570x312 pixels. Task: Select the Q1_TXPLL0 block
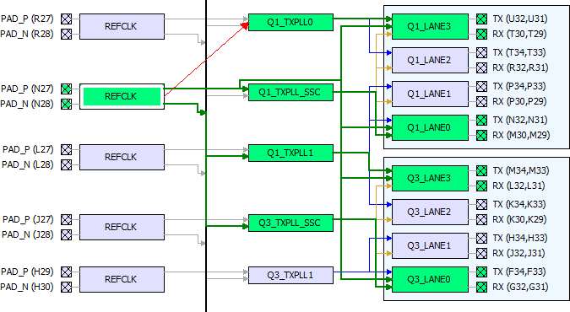[x=290, y=22]
